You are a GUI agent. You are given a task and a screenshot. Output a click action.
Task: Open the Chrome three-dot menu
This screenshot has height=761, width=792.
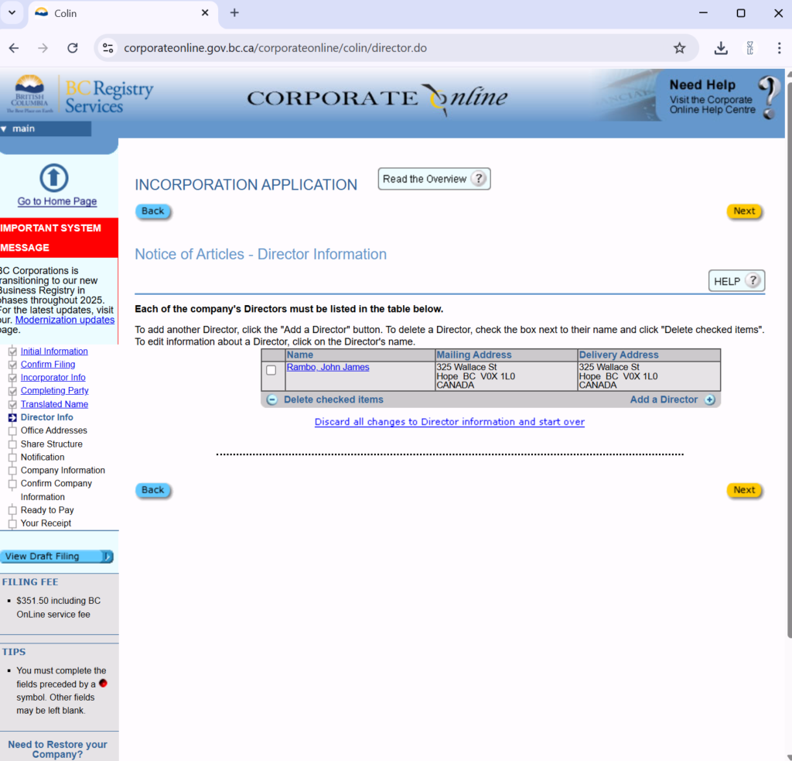[779, 48]
